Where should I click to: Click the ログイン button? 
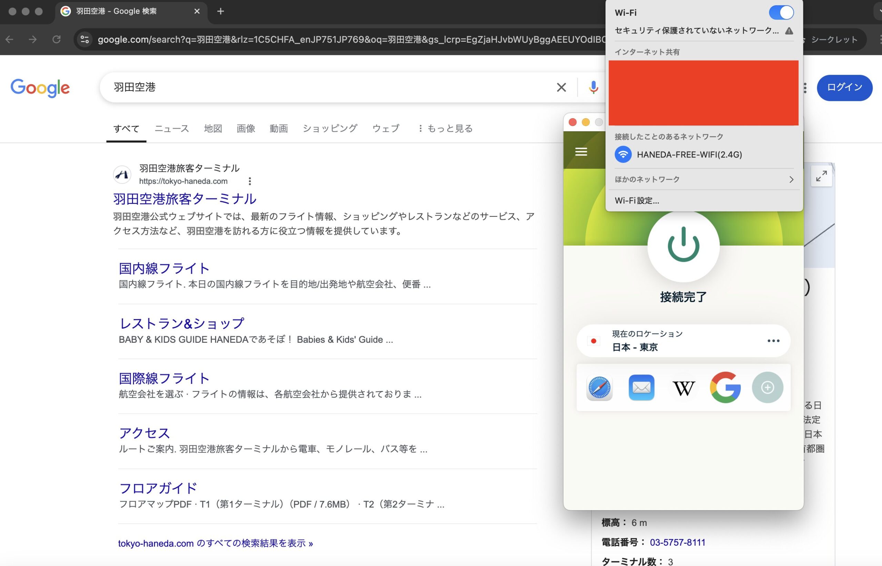pos(844,88)
